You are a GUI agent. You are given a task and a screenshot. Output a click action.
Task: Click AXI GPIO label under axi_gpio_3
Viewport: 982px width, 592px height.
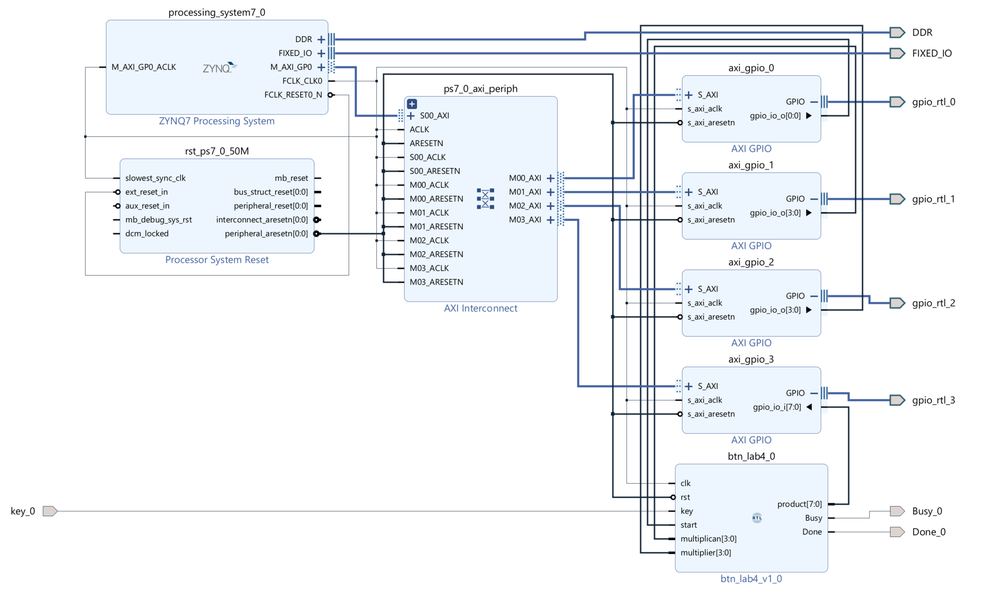tap(751, 440)
